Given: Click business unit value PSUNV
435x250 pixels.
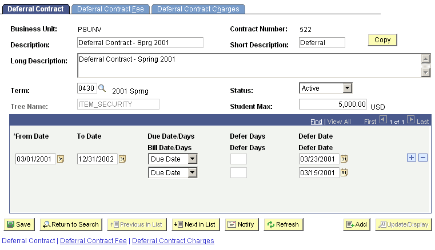Looking at the screenshot, I should (x=90, y=29).
